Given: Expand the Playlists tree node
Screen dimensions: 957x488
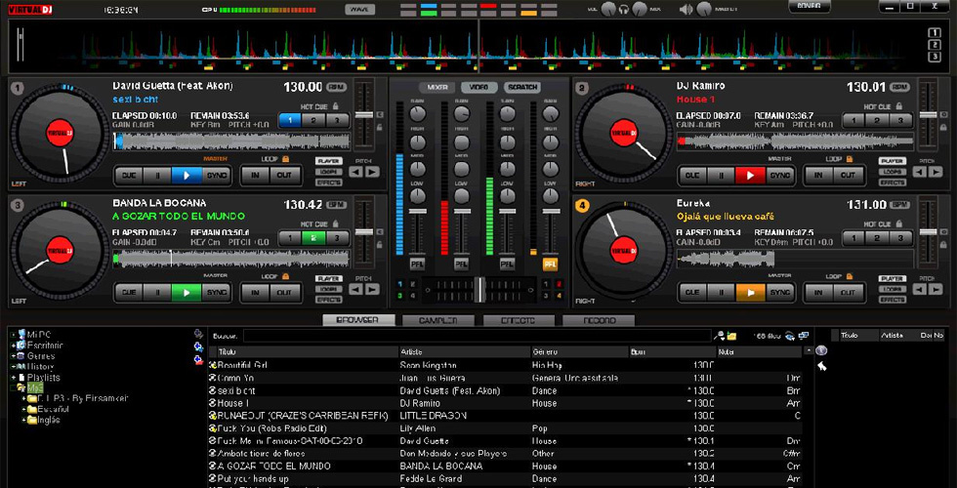Looking at the screenshot, I should [14, 378].
